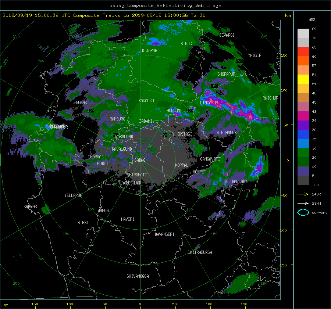This screenshot has height=309, width=331.
Task: Click the JEVARGI city label
Action: (227, 35)
